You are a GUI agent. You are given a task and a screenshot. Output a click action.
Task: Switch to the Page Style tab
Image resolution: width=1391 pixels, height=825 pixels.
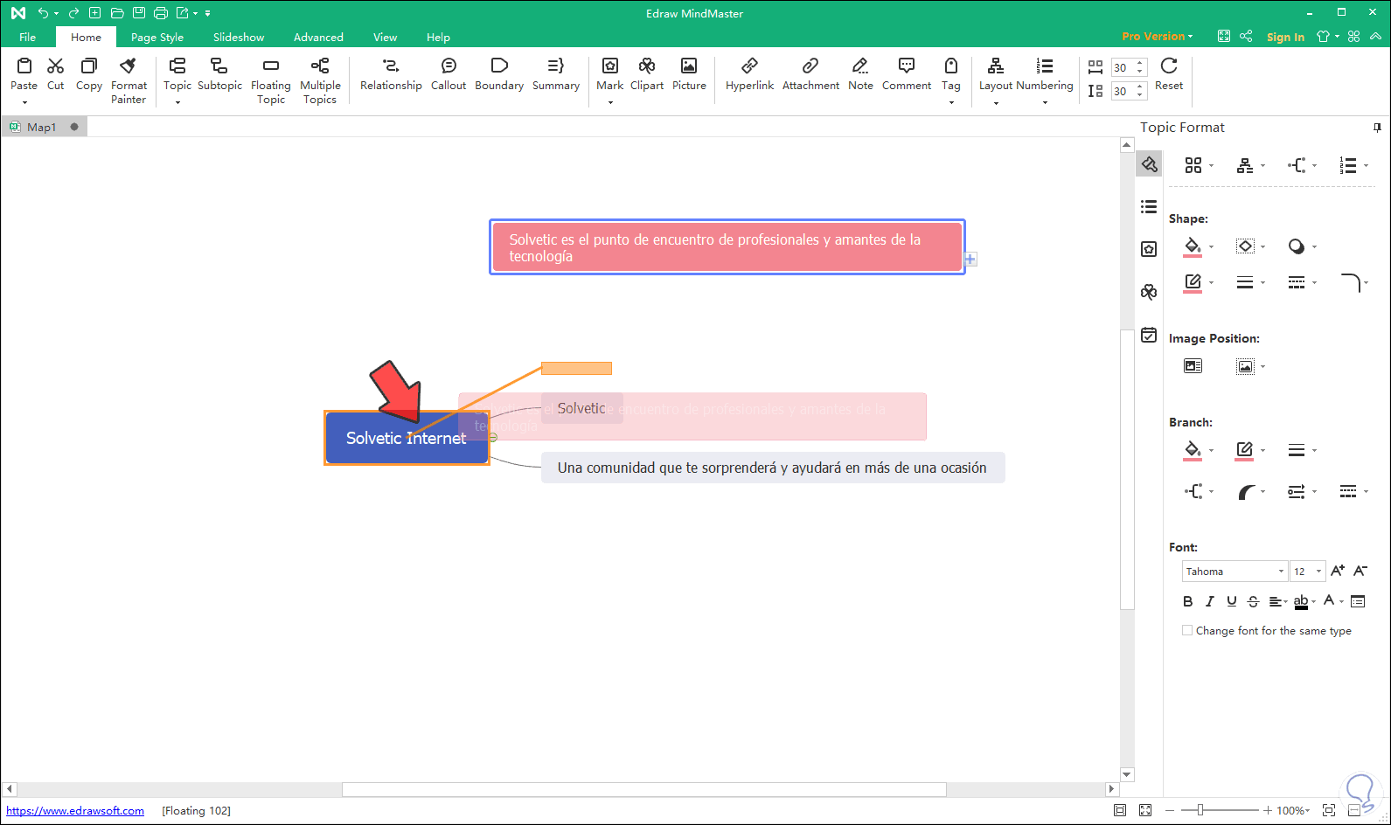tap(157, 37)
